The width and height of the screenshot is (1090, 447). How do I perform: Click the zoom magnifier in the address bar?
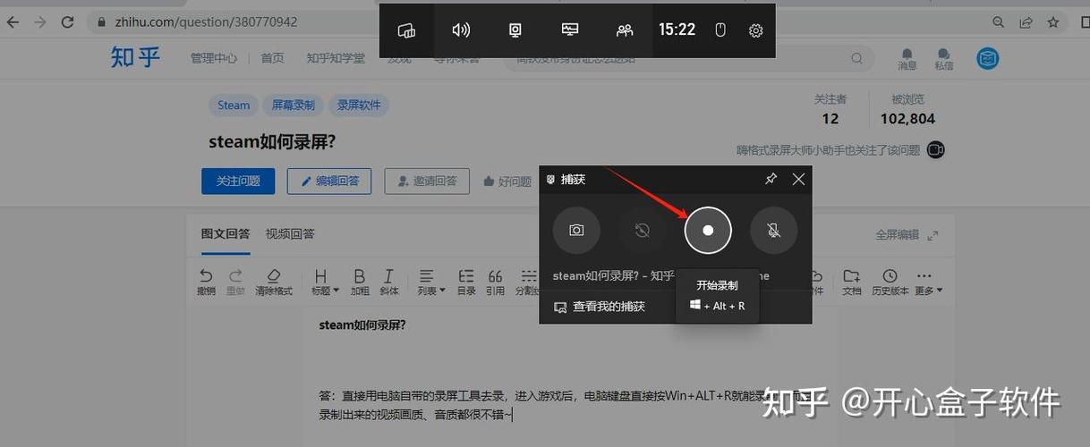pyautogui.click(x=999, y=21)
